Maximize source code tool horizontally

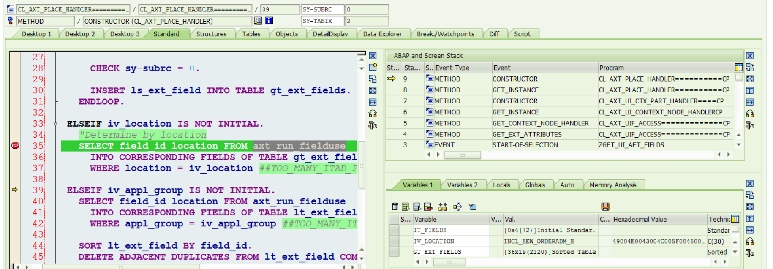point(373,102)
